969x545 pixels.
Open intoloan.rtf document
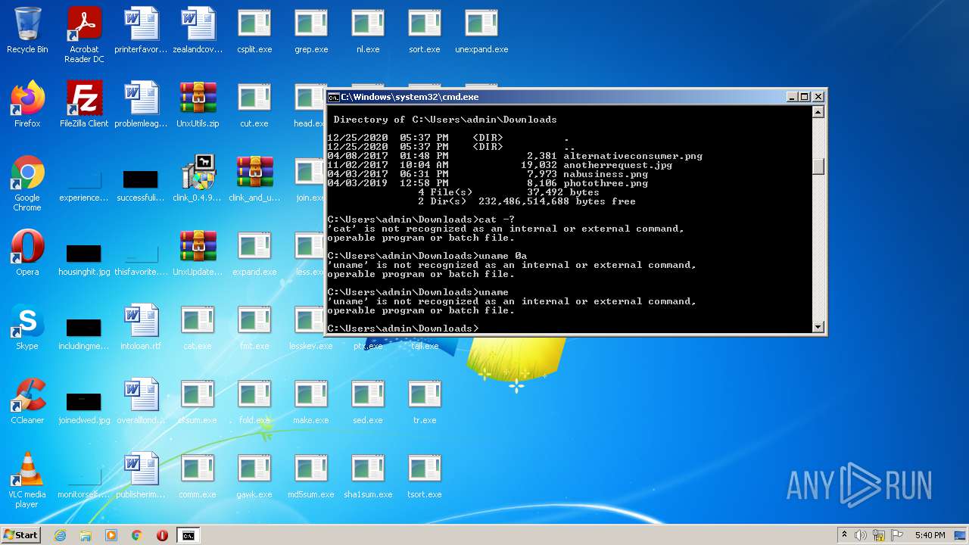tap(141, 327)
